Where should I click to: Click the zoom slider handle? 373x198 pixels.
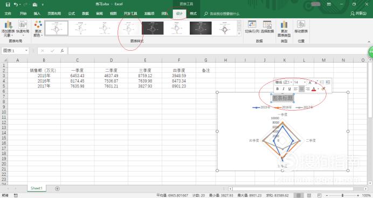pyautogui.click(x=343, y=195)
